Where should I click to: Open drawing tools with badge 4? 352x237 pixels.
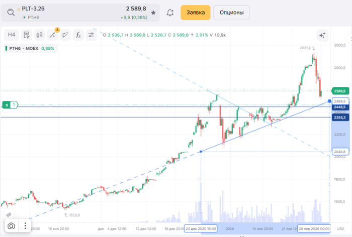click(53, 35)
